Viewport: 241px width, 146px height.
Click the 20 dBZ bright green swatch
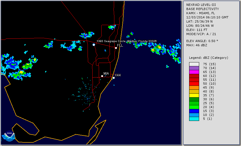pyautogui.click(x=194, y=107)
